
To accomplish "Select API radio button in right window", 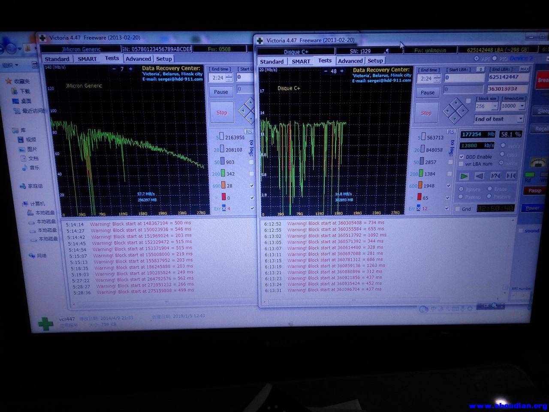I will [477, 58].
